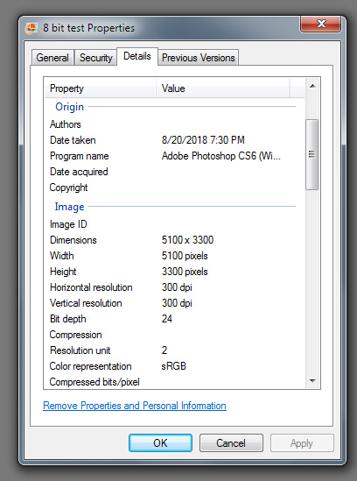Viewport: 357px width, 481px height.
Task: Click the Horizontal resolution 300 dpi value
Action: [x=177, y=287]
